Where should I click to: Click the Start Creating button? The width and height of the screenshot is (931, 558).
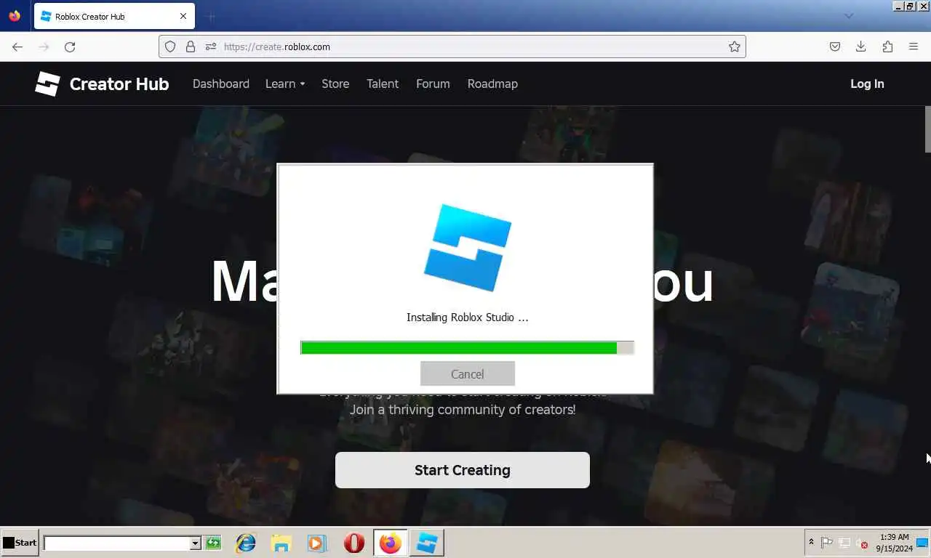(x=462, y=470)
